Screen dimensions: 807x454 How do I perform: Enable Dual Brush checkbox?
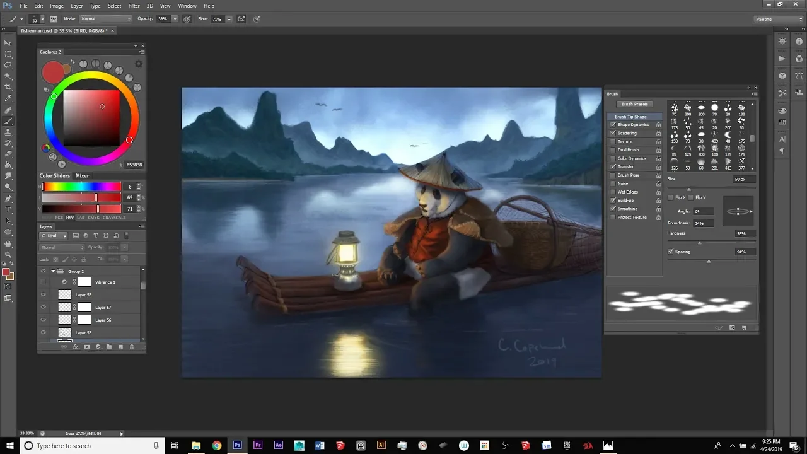(x=613, y=150)
